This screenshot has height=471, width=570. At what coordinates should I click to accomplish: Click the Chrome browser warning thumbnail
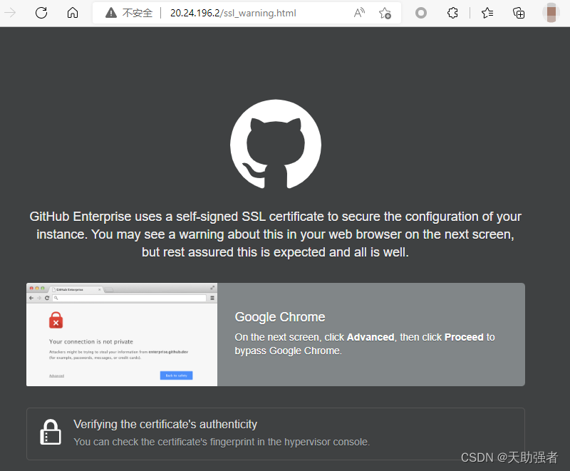click(121, 335)
